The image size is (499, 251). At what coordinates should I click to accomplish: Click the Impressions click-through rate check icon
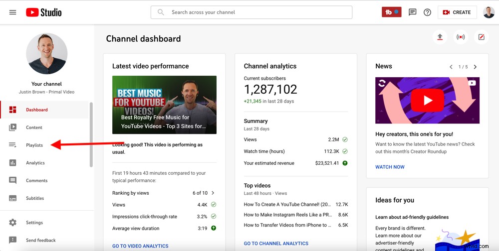(214, 216)
